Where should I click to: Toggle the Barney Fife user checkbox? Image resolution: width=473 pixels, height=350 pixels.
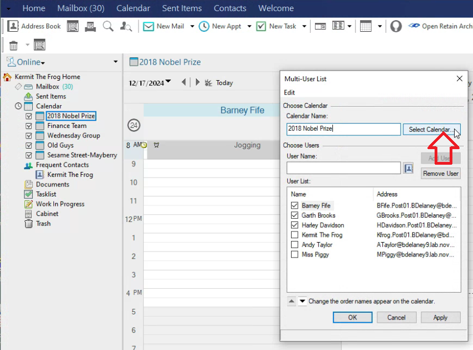[x=294, y=206]
